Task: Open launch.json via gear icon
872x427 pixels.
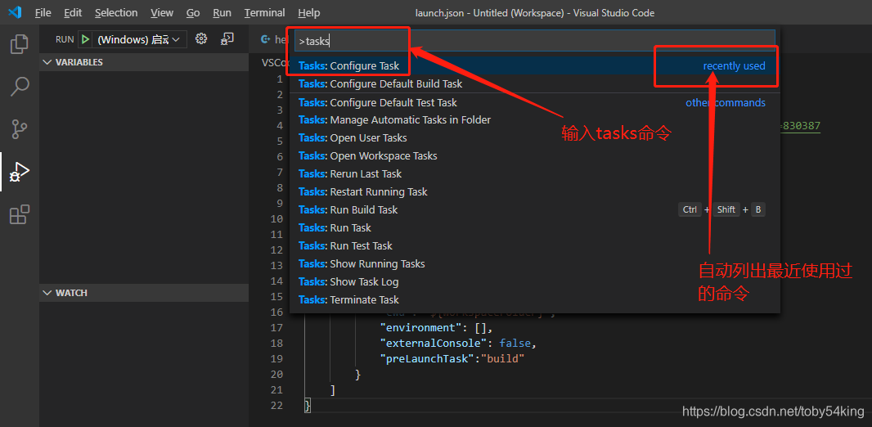Action: (x=201, y=39)
